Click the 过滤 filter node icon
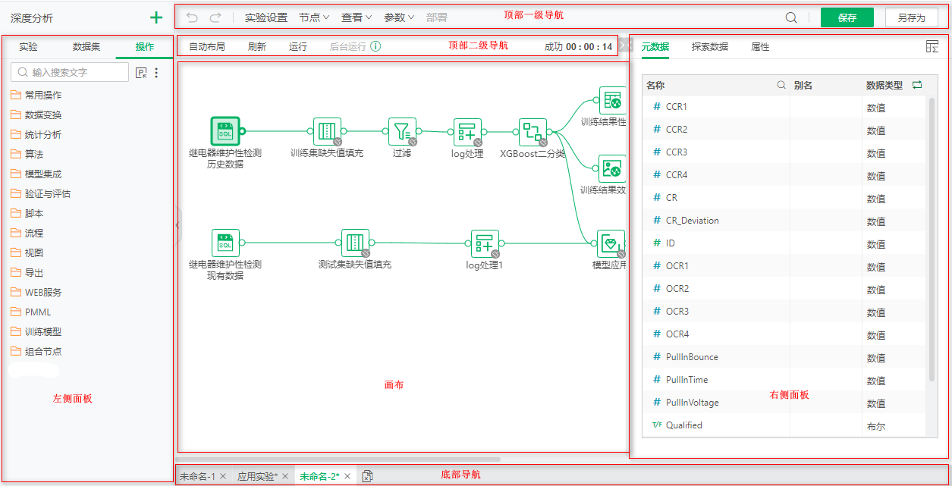952x486 pixels. tap(402, 130)
